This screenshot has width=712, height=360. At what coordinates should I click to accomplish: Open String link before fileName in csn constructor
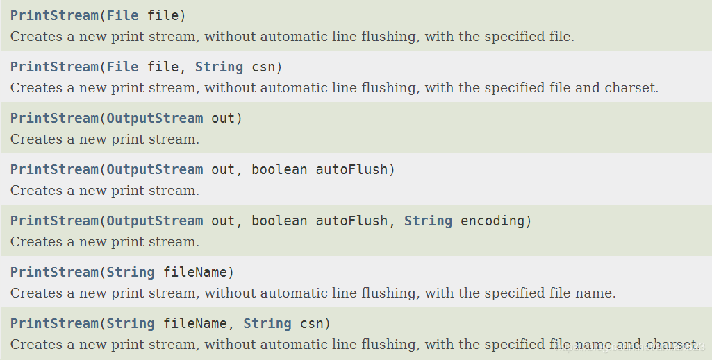pyautogui.click(x=131, y=323)
